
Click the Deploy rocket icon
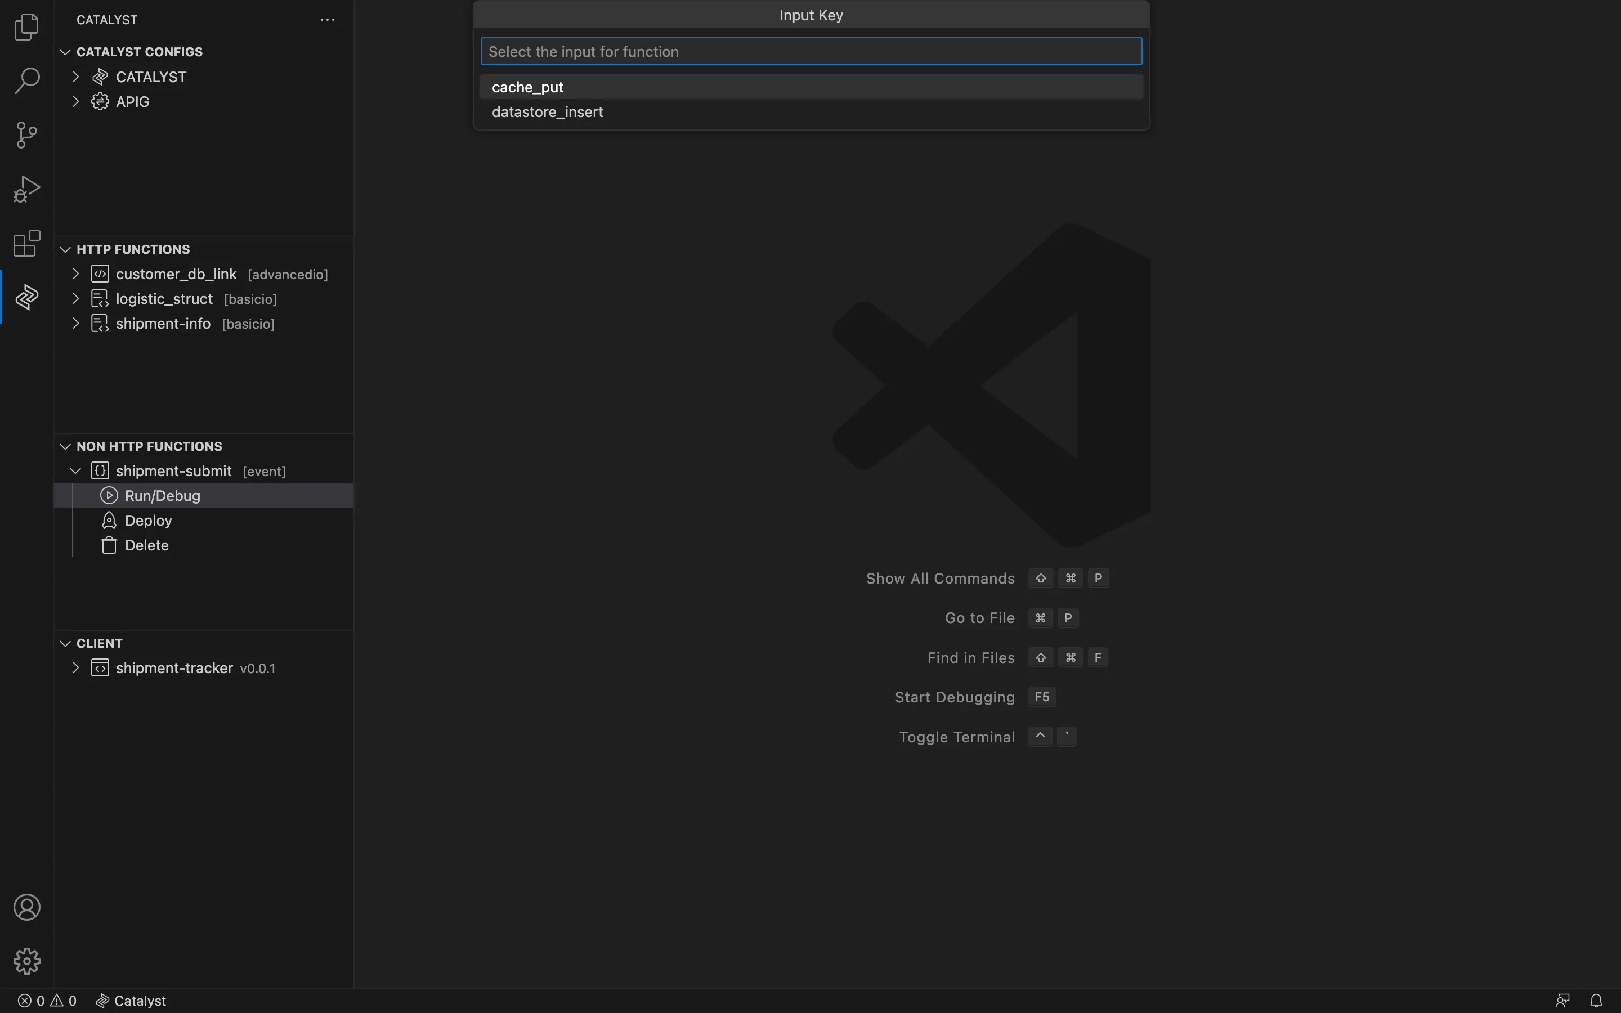point(109,521)
